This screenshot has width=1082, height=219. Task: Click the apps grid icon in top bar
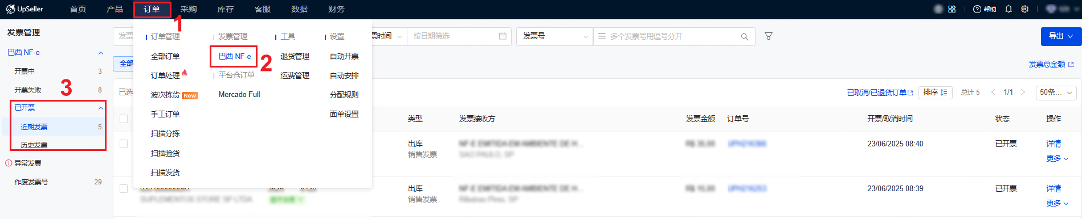pos(952,9)
